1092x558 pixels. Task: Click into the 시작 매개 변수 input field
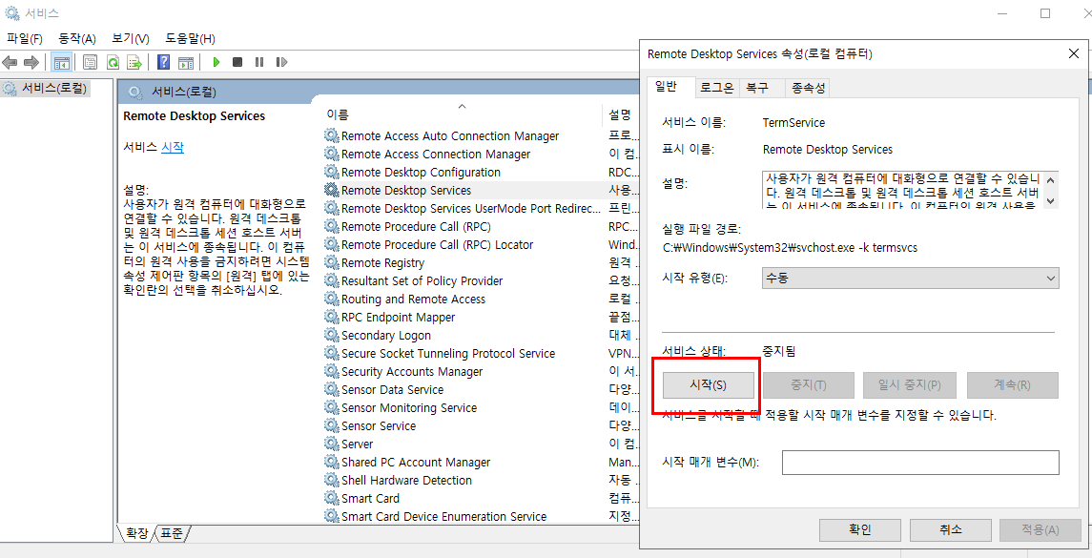(920, 463)
